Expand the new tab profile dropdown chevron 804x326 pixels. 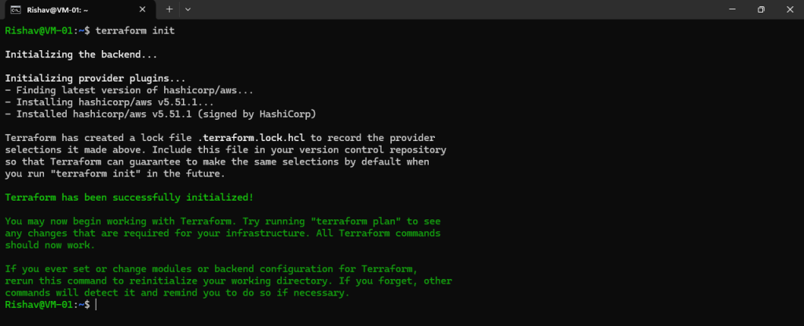pos(188,9)
